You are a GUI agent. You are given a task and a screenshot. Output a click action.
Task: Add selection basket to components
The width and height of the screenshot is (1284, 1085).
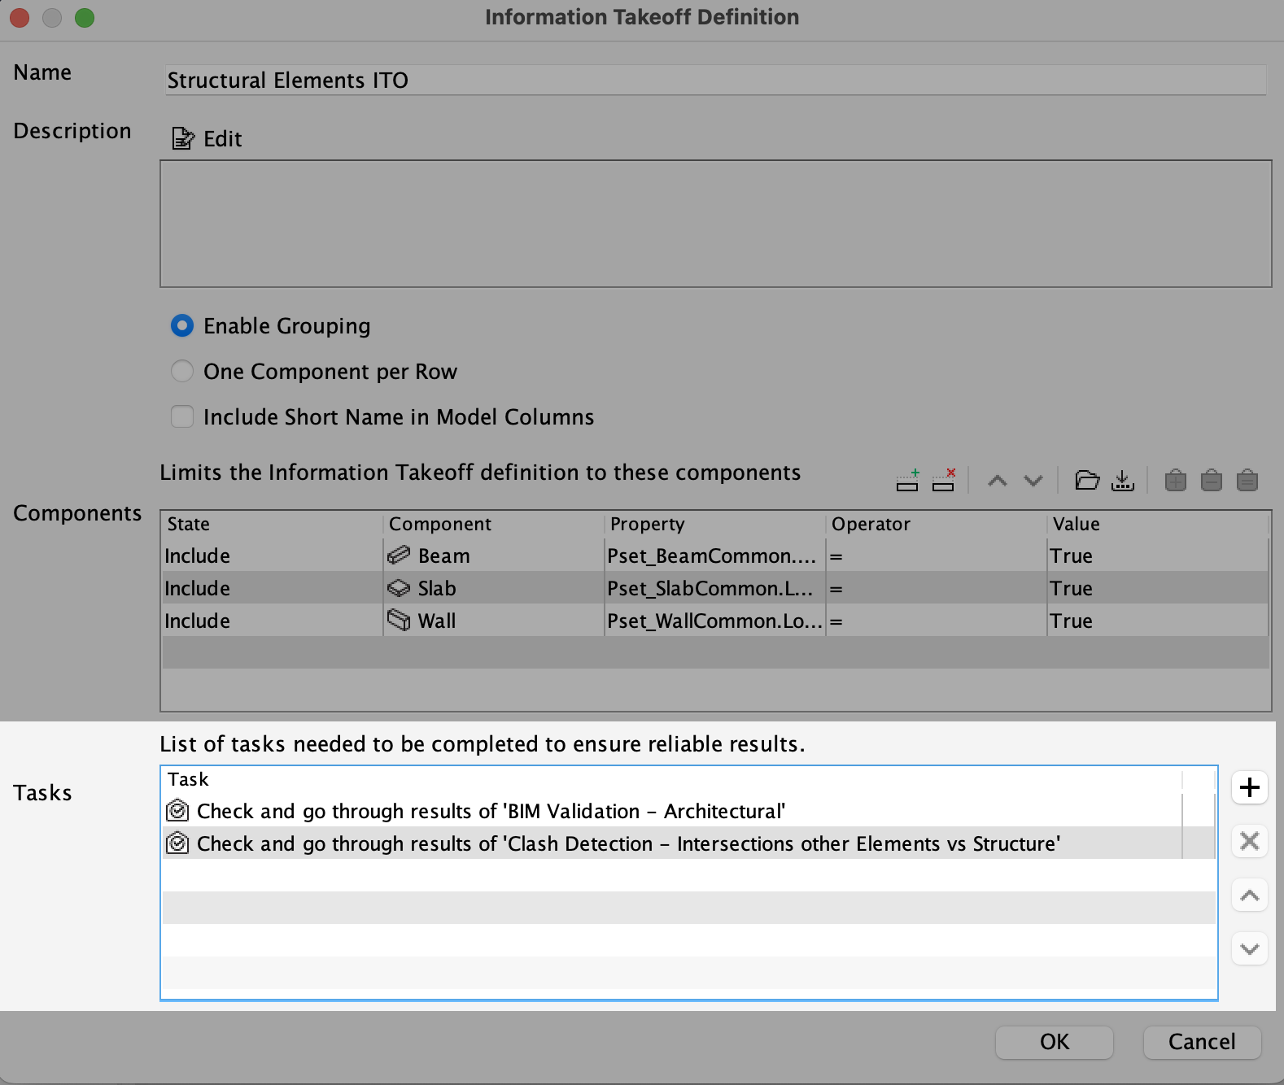[1176, 481]
